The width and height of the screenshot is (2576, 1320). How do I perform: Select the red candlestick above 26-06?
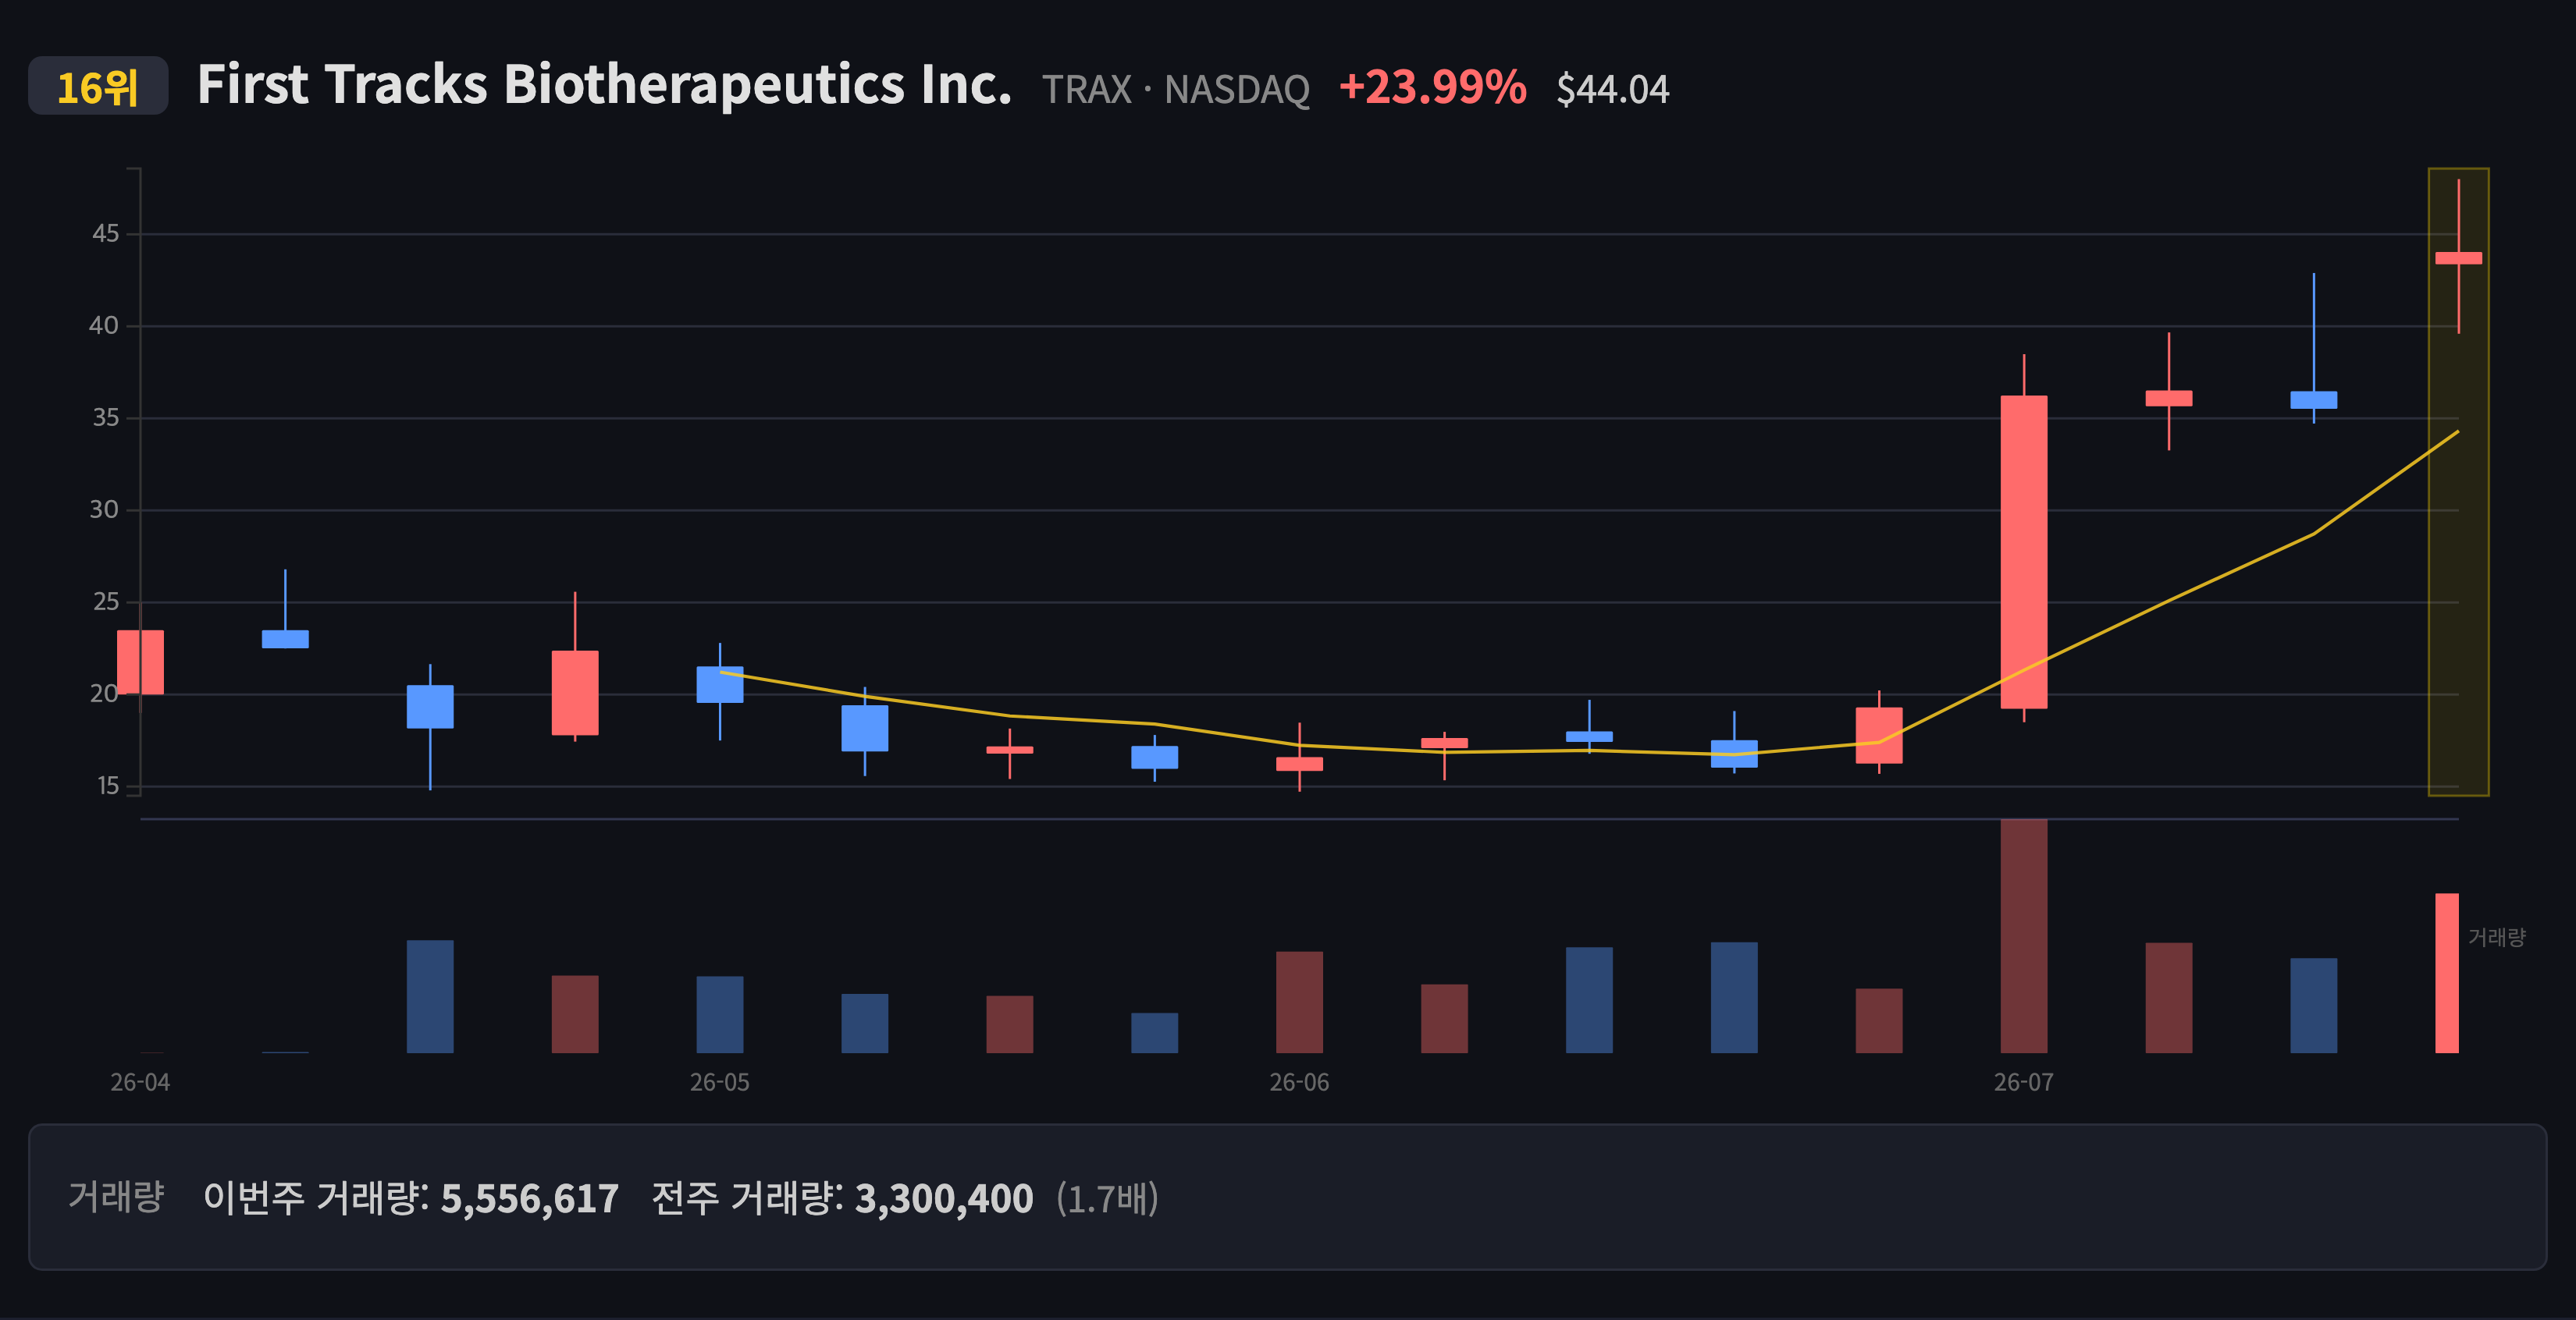pyautogui.click(x=1299, y=764)
